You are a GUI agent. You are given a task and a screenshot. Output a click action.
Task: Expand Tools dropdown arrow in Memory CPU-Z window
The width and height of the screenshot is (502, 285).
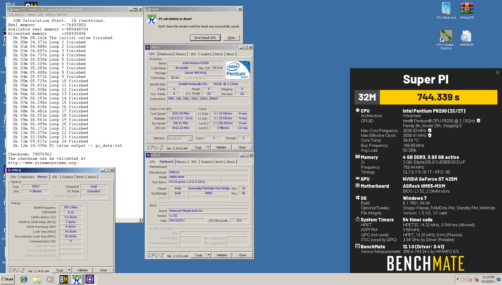point(69,270)
